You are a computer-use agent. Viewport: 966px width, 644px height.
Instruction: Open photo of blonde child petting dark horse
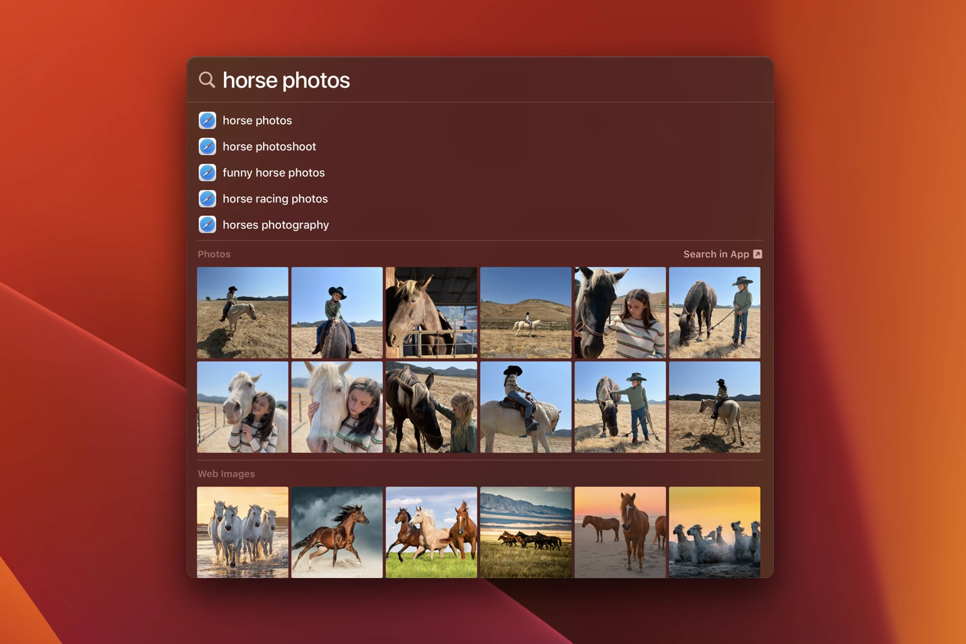point(431,407)
